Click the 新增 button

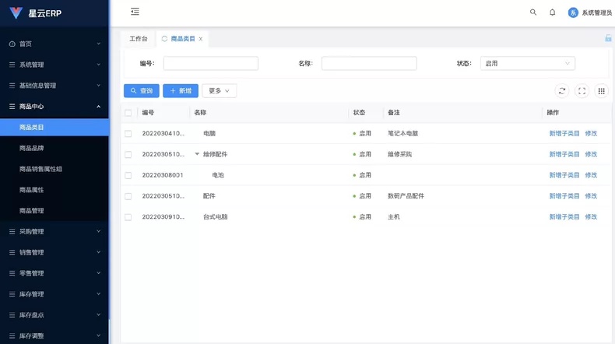pos(181,90)
